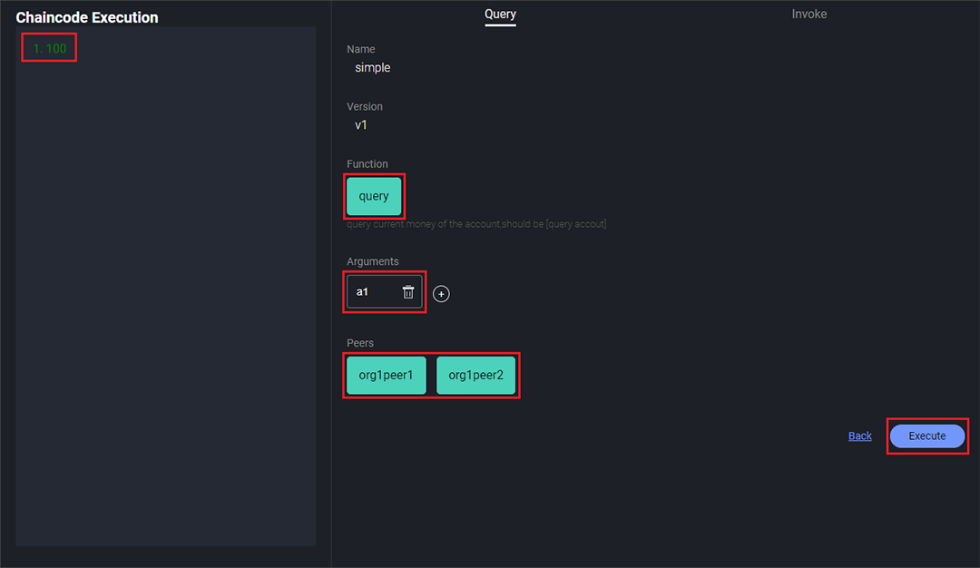Click the 'Function' label
The image size is (980, 568).
[367, 163]
